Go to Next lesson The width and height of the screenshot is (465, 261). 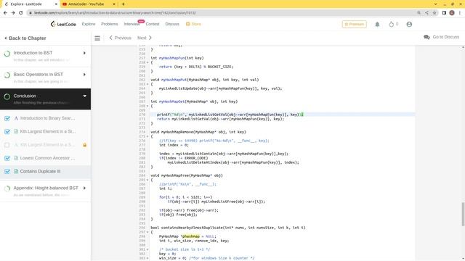(x=145, y=38)
